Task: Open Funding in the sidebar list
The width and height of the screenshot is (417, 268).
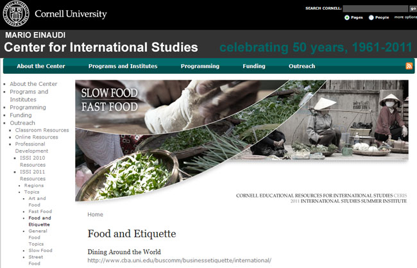Action: [21, 115]
